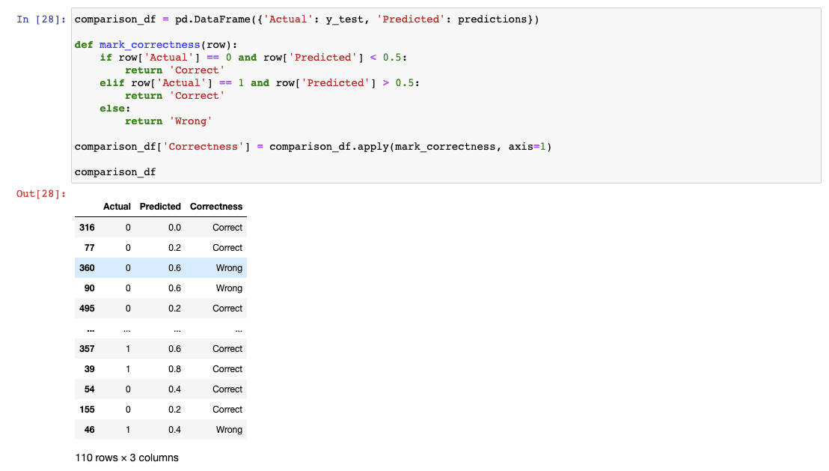Screen dimensions: 829x471
Task: Click the highlighted row index 360
Action: pyautogui.click(x=87, y=268)
